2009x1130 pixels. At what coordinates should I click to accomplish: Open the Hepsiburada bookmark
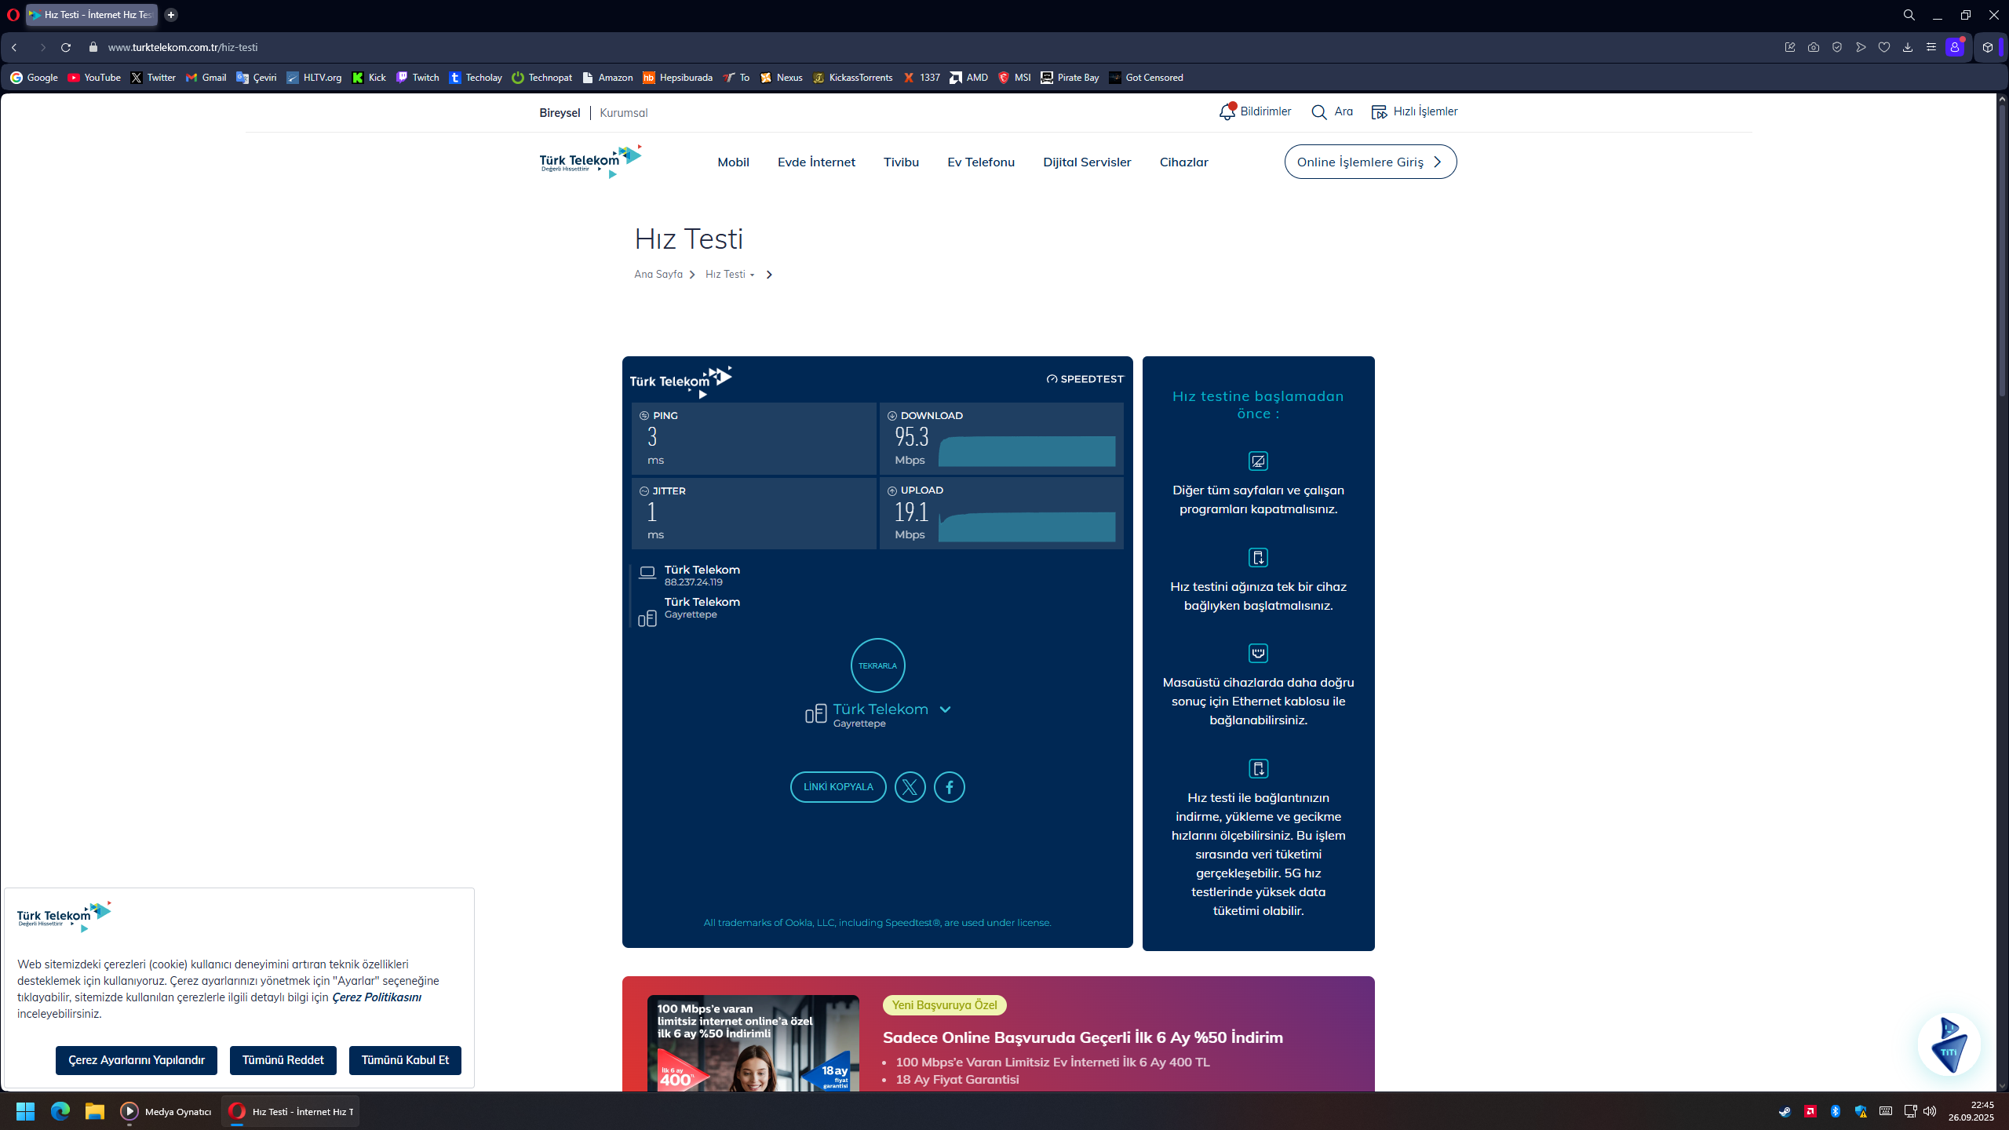pyautogui.click(x=677, y=78)
